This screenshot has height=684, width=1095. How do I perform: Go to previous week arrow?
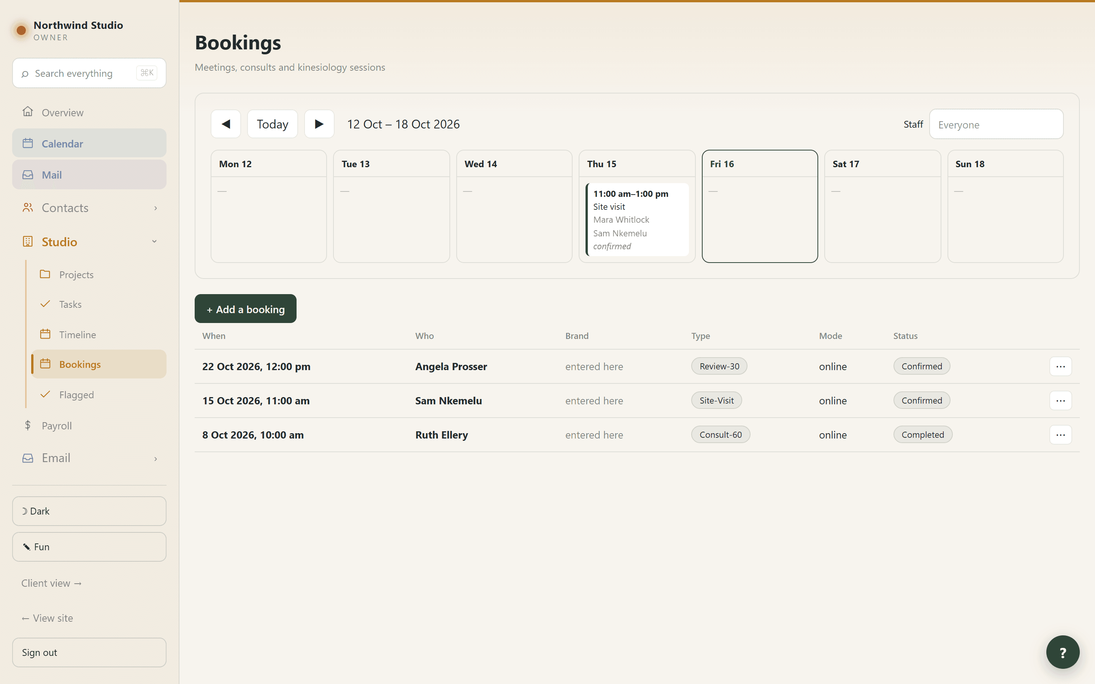click(x=226, y=124)
